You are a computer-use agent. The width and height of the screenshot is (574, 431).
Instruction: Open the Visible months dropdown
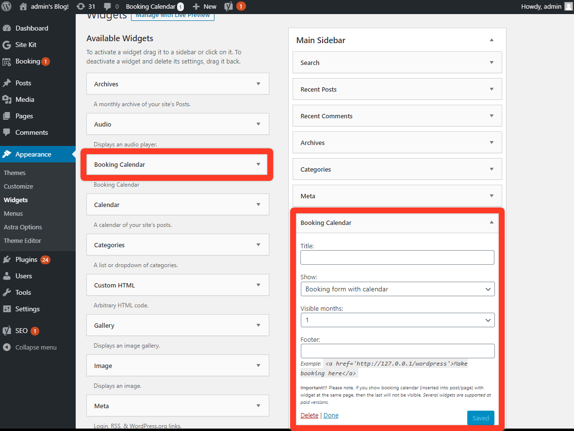(x=397, y=320)
